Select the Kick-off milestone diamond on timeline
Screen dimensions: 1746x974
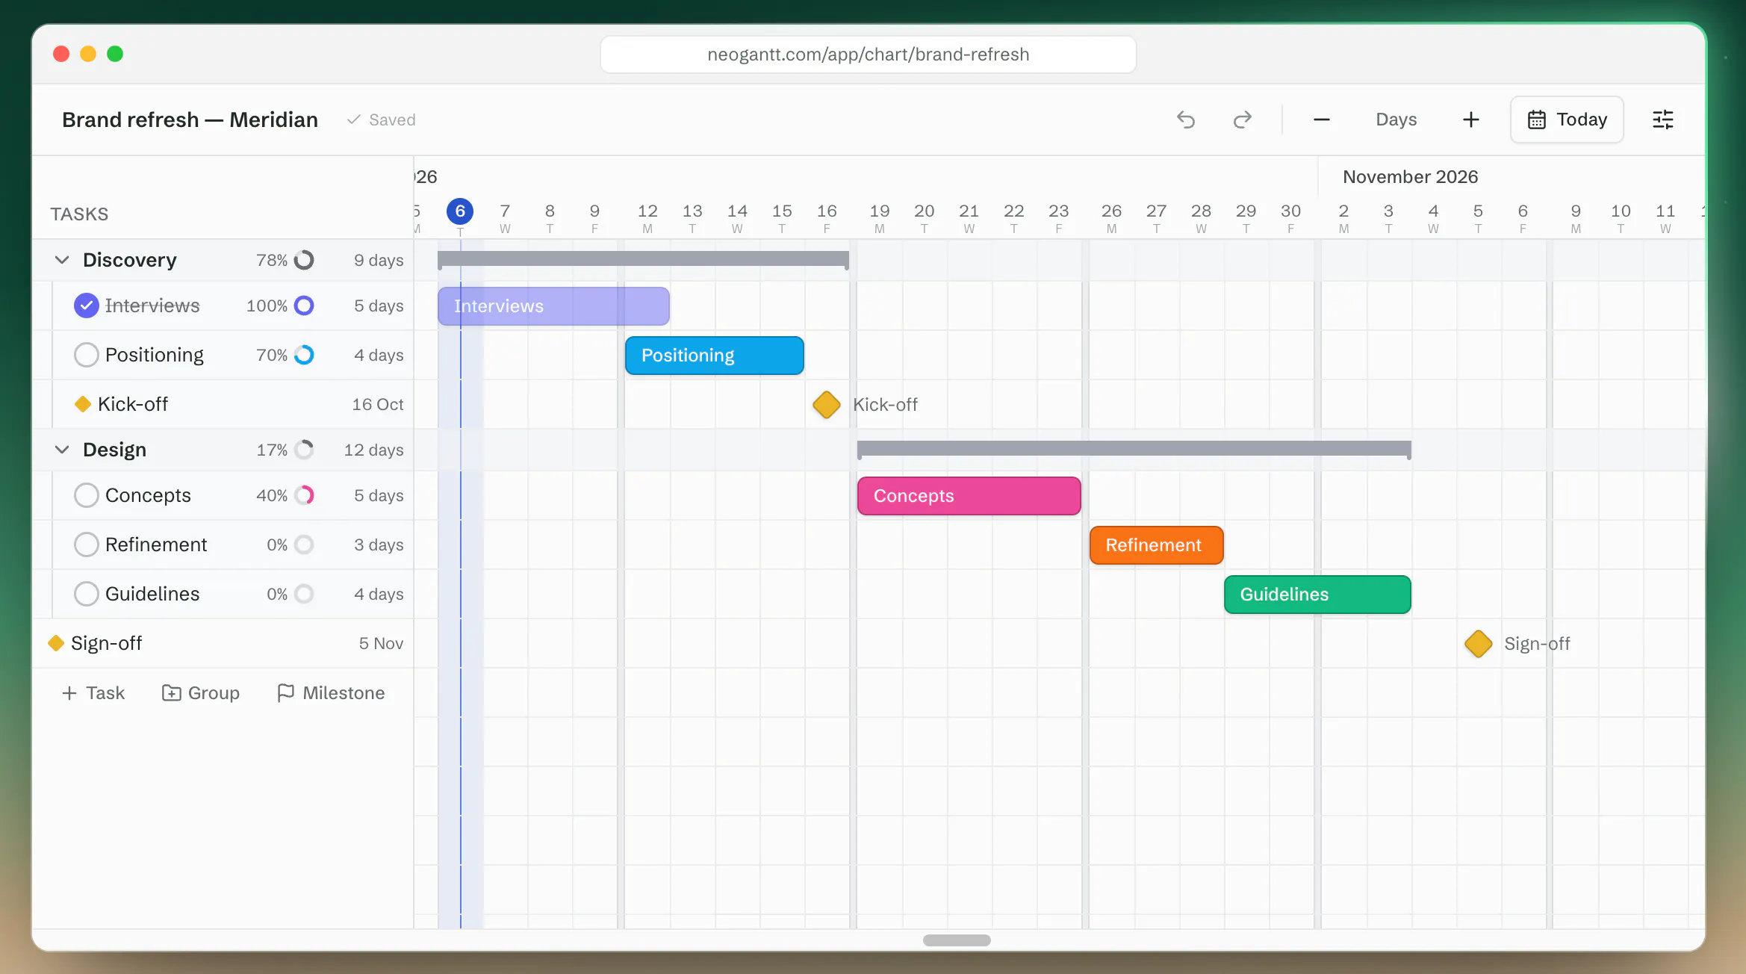827,405
